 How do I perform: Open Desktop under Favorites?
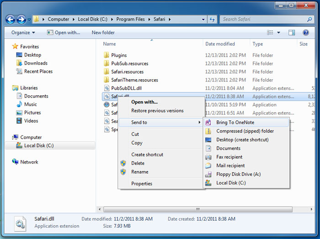(32, 55)
